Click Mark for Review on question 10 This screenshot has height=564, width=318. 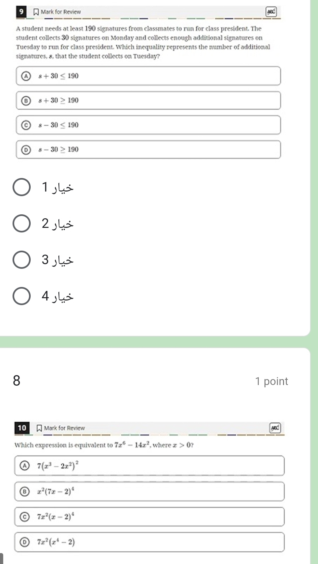click(x=64, y=428)
